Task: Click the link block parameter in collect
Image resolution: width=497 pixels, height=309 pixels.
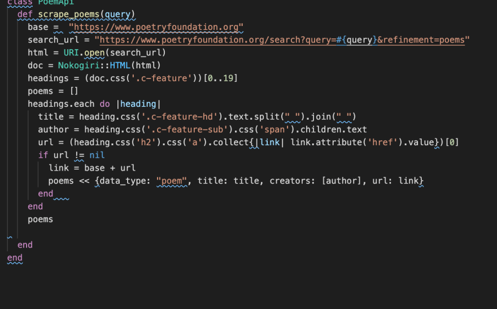Action: tap(269, 142)
